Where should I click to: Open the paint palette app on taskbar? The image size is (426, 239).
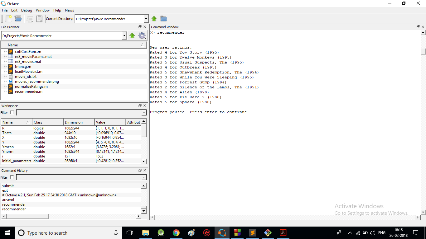pyautogui.click(x=191, y=233)
